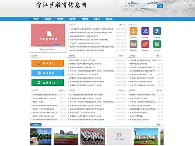The height and width of the screenshot is (146, 195).
Task: Open 更多>> beside the 人事信息 heading
Action: tap(159, 56)
